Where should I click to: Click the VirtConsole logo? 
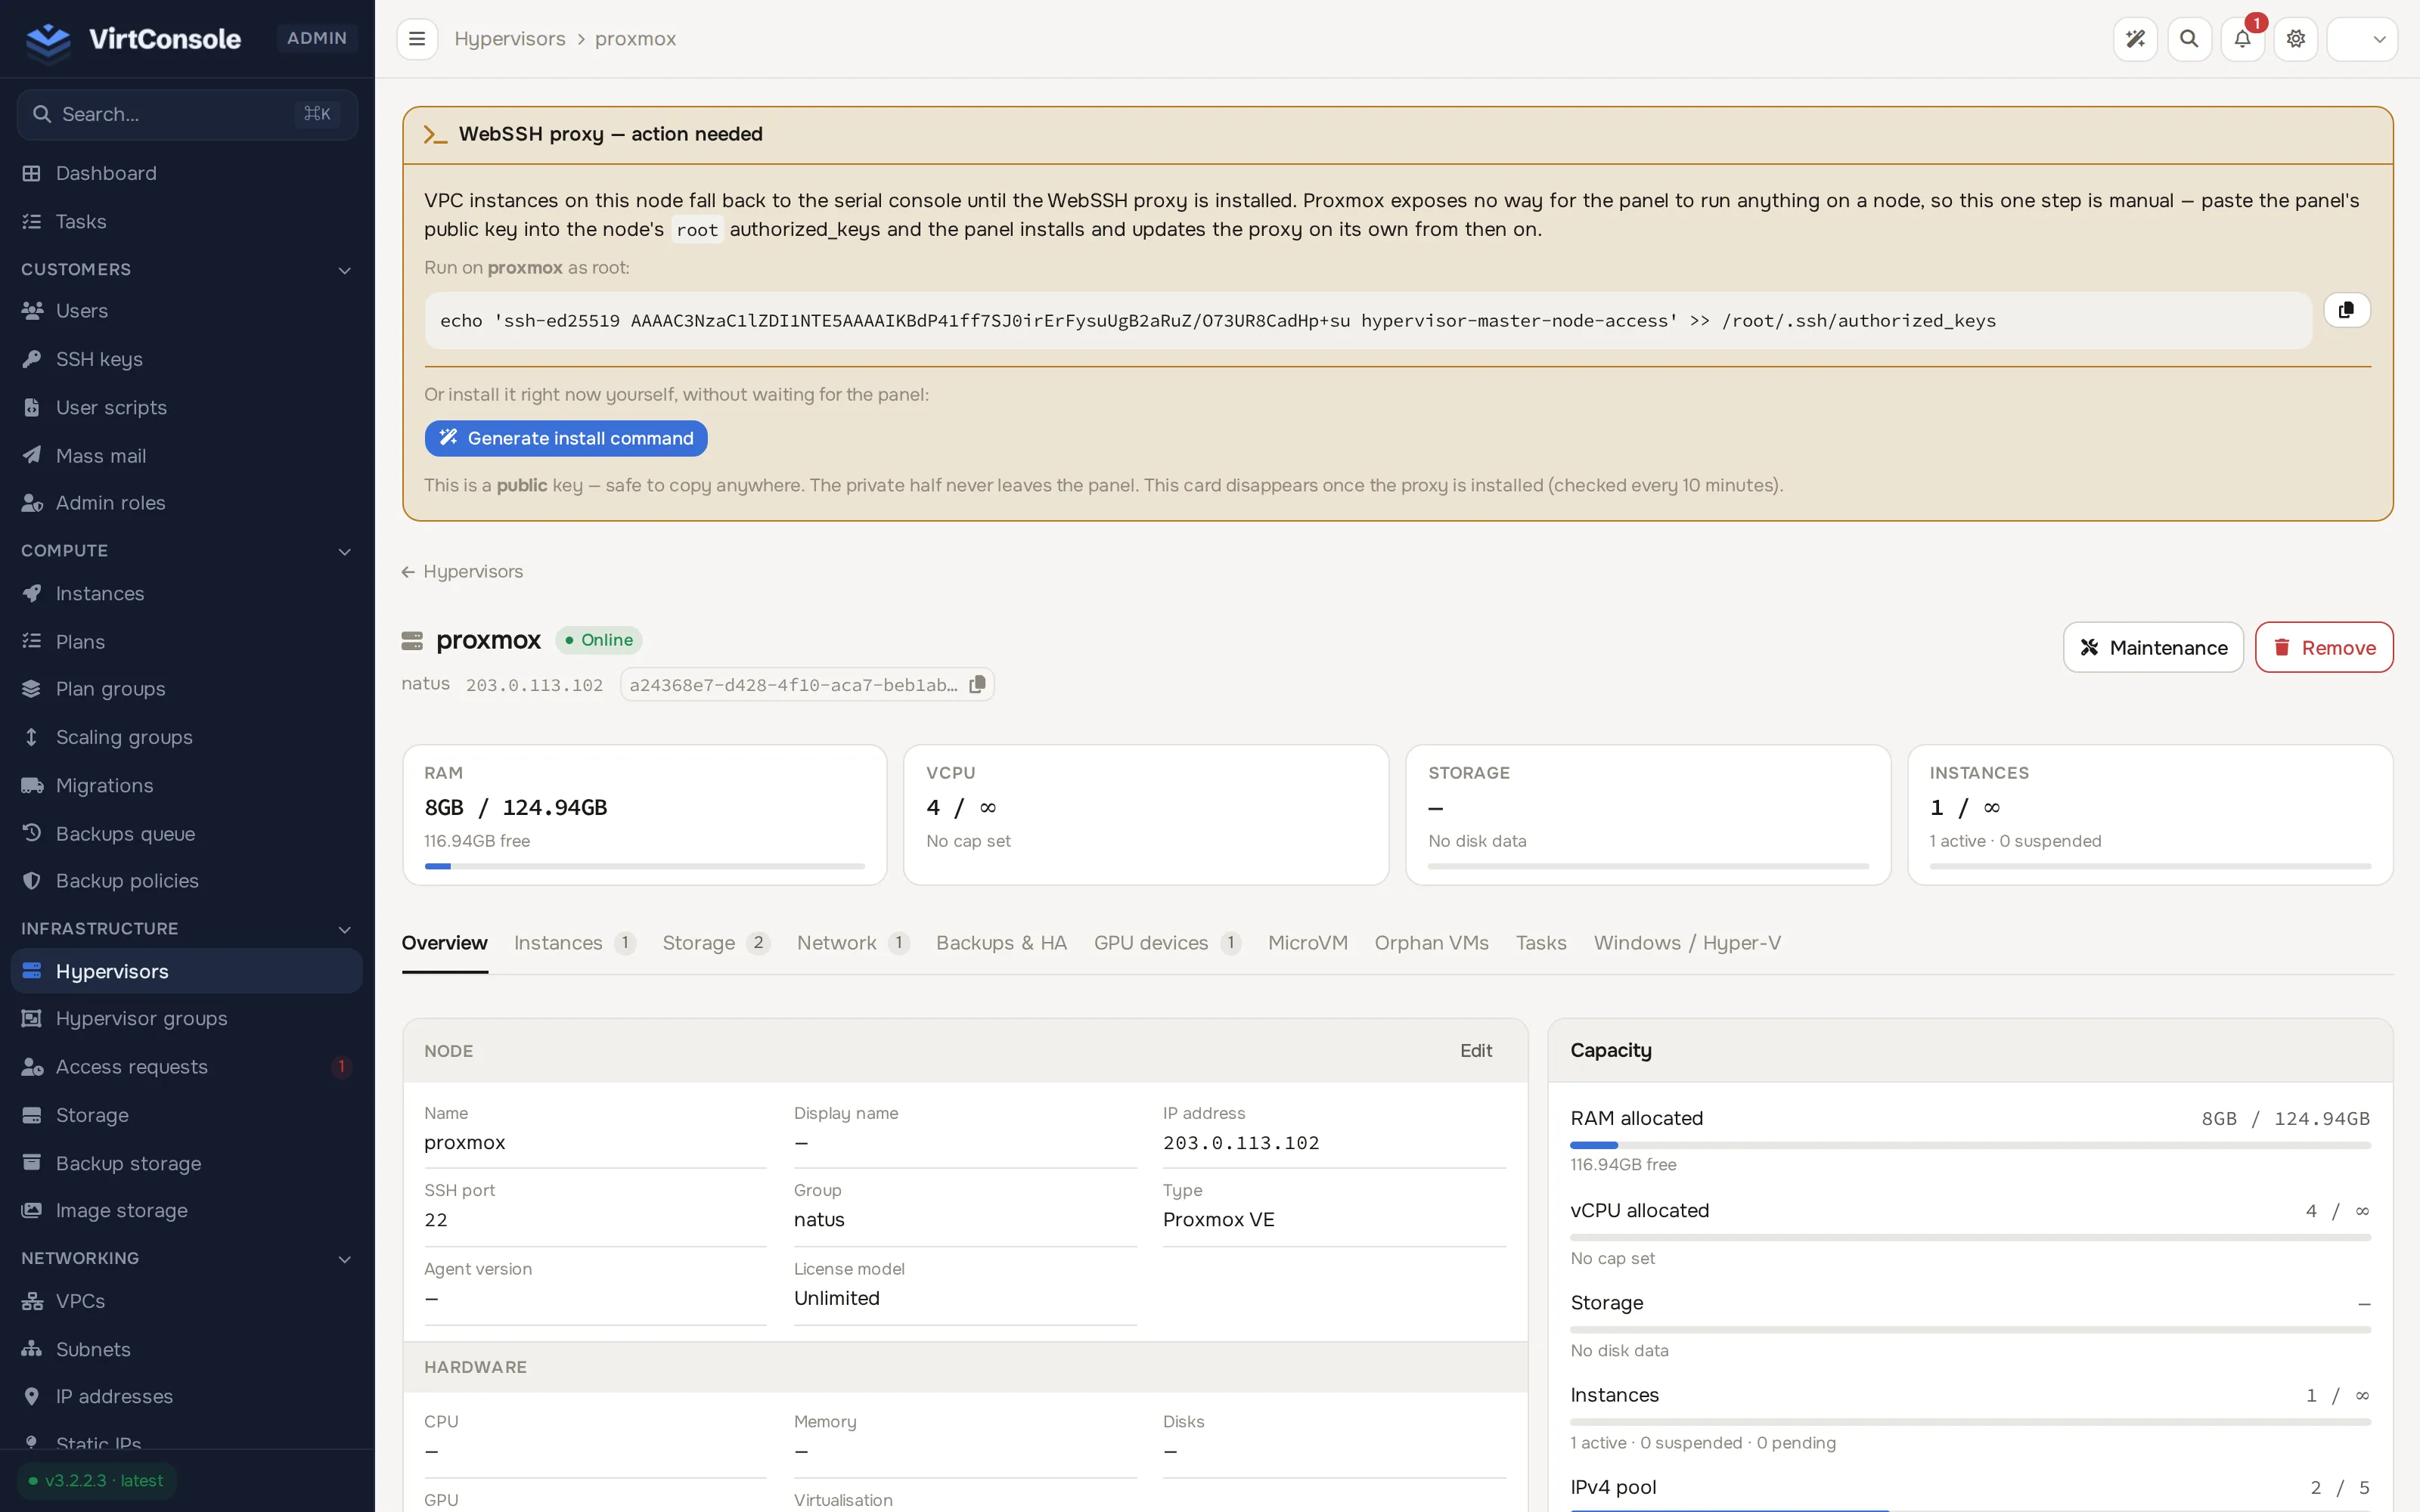tap(132, 39)
